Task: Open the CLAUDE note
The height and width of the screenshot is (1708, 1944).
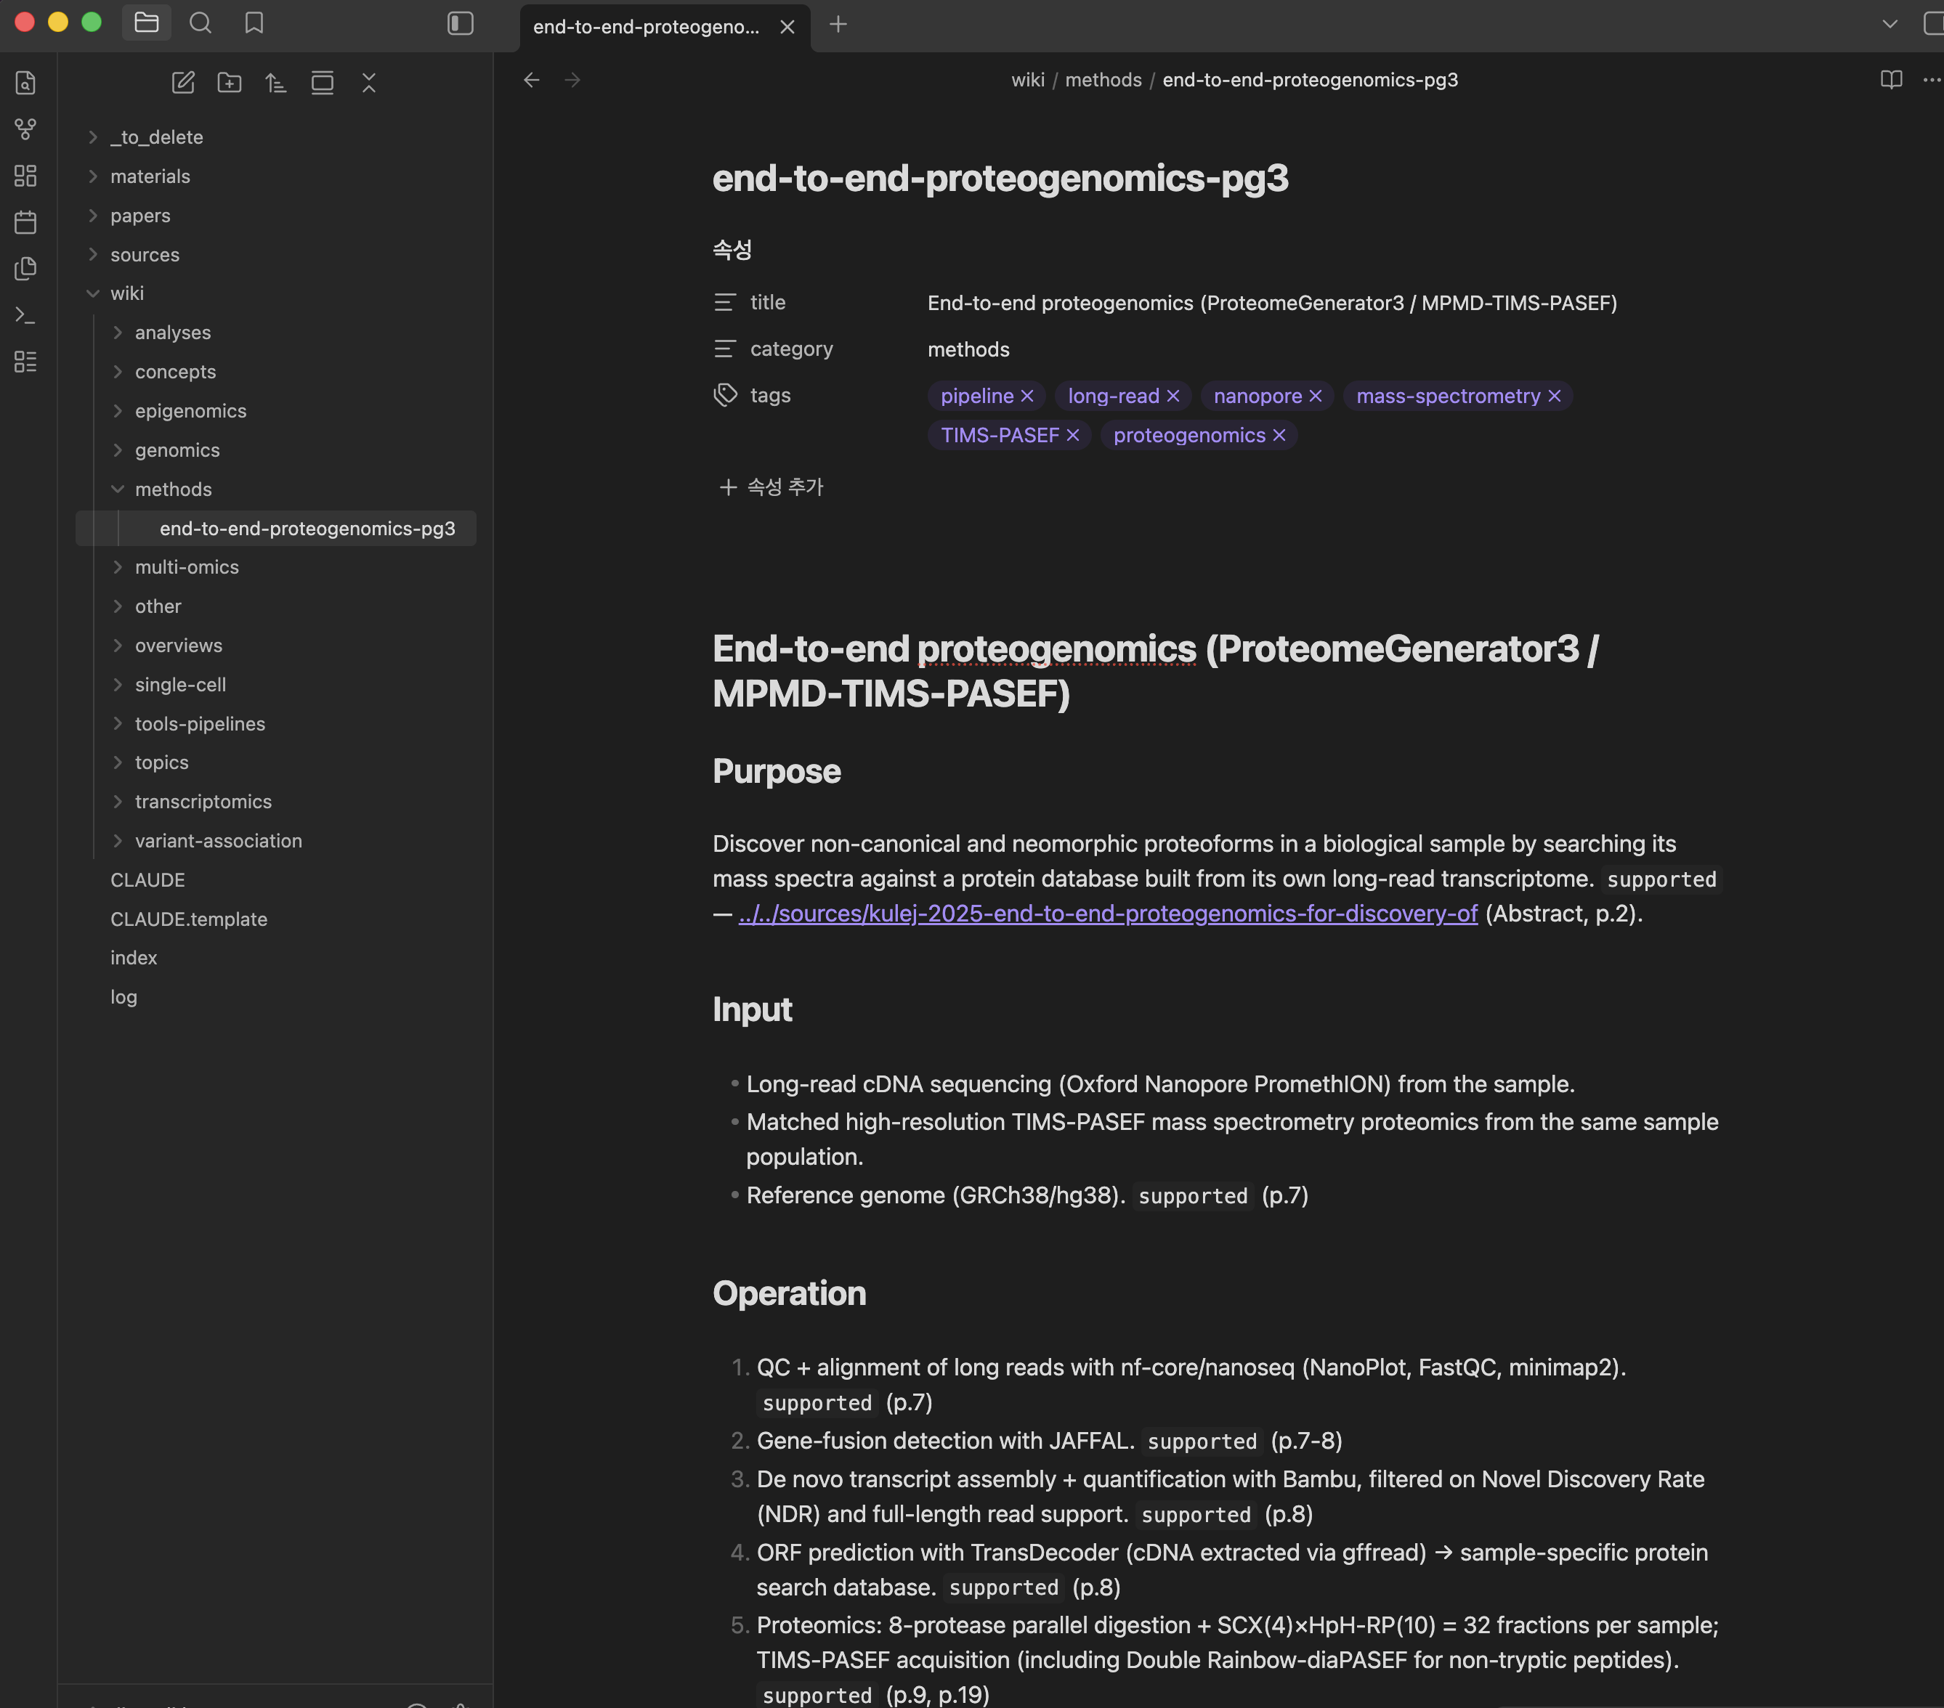Action: [147, 880]
